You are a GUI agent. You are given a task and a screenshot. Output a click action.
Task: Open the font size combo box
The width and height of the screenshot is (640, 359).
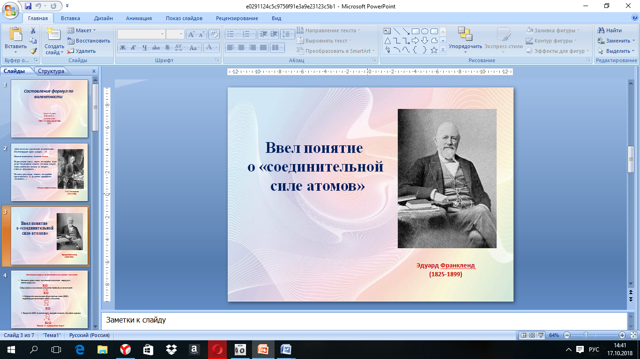tap(175, 34)
